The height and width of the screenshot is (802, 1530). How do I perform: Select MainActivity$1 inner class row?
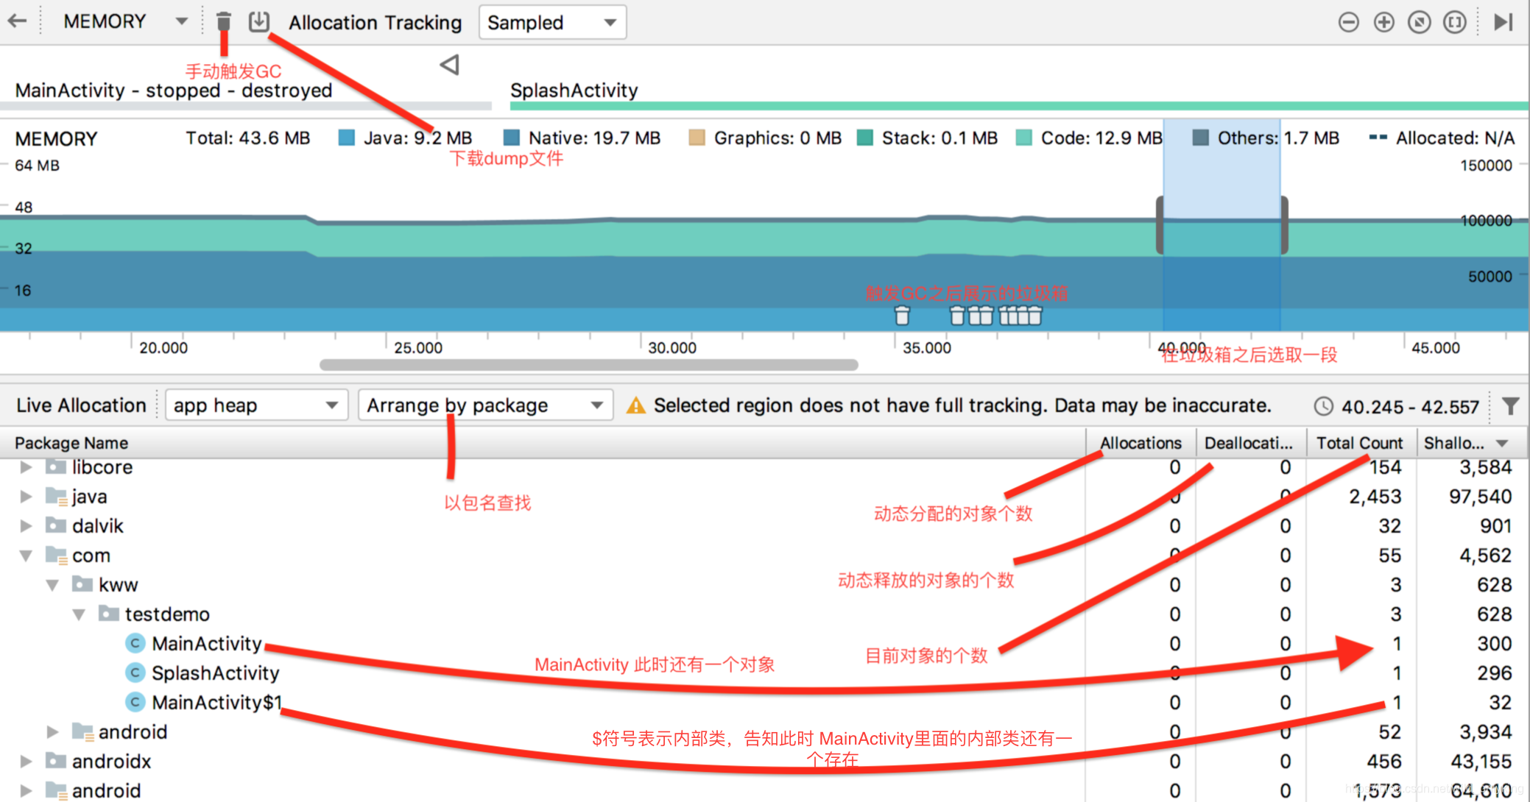pos(763,703)
